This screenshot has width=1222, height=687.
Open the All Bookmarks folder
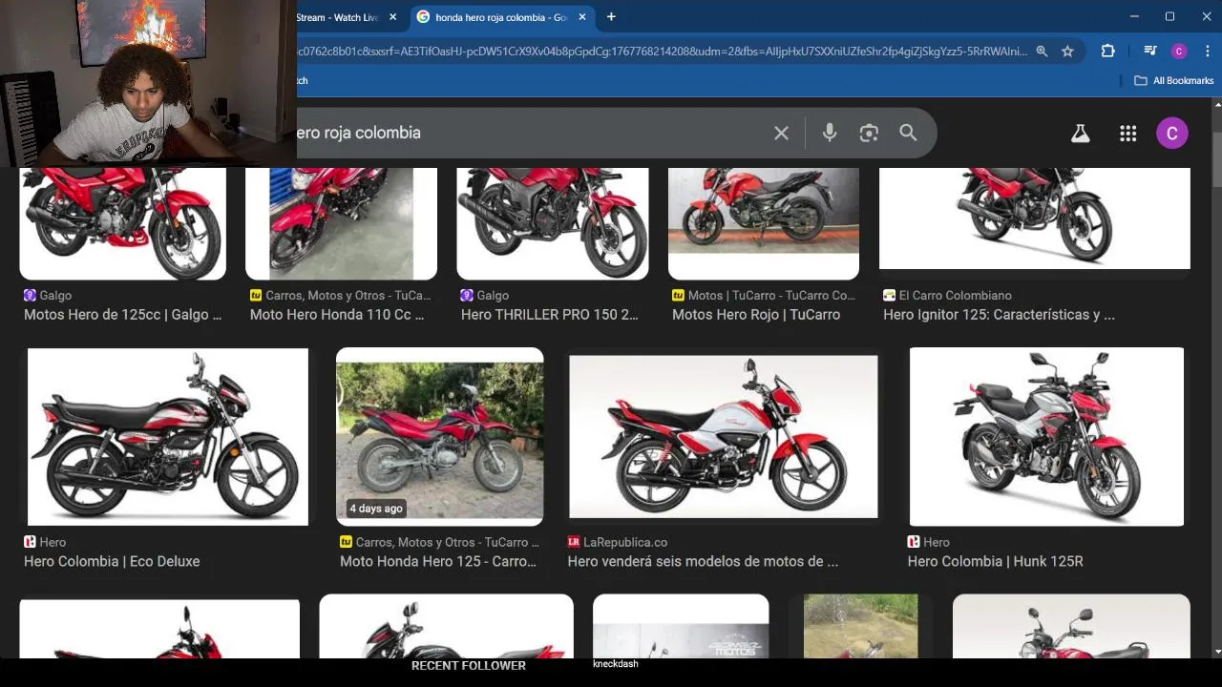click(1173, 81)
